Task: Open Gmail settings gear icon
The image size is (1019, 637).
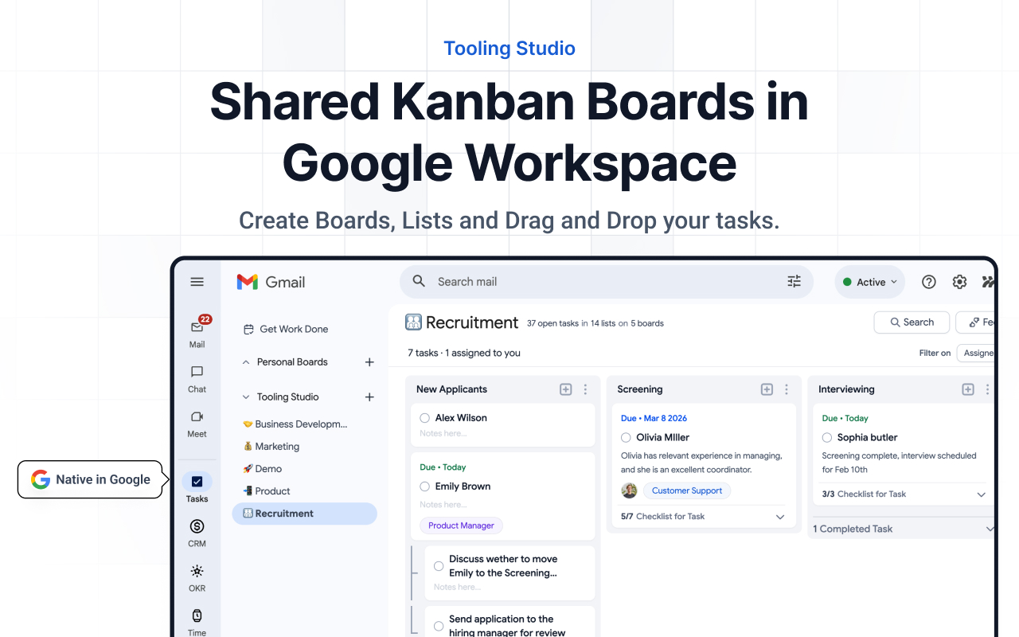Action: coord(959,282)
